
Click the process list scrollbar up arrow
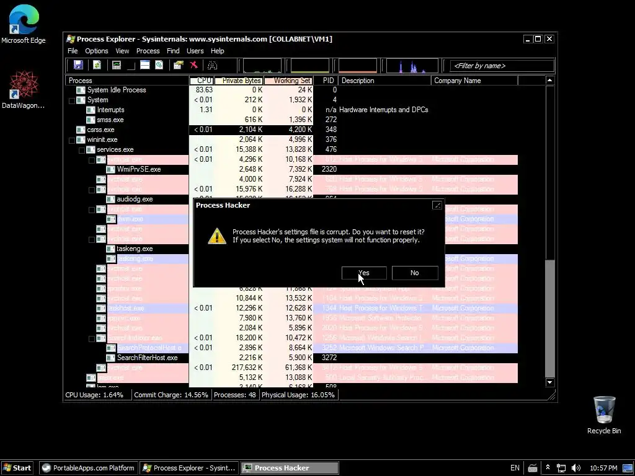[x=549, y=80]
